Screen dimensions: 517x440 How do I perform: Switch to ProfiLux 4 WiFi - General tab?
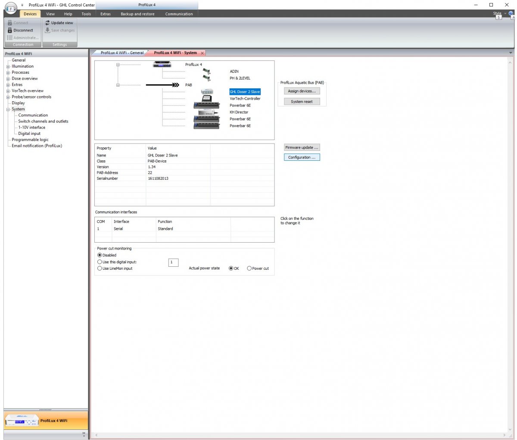pyautogui.click(x=122, y=53)
